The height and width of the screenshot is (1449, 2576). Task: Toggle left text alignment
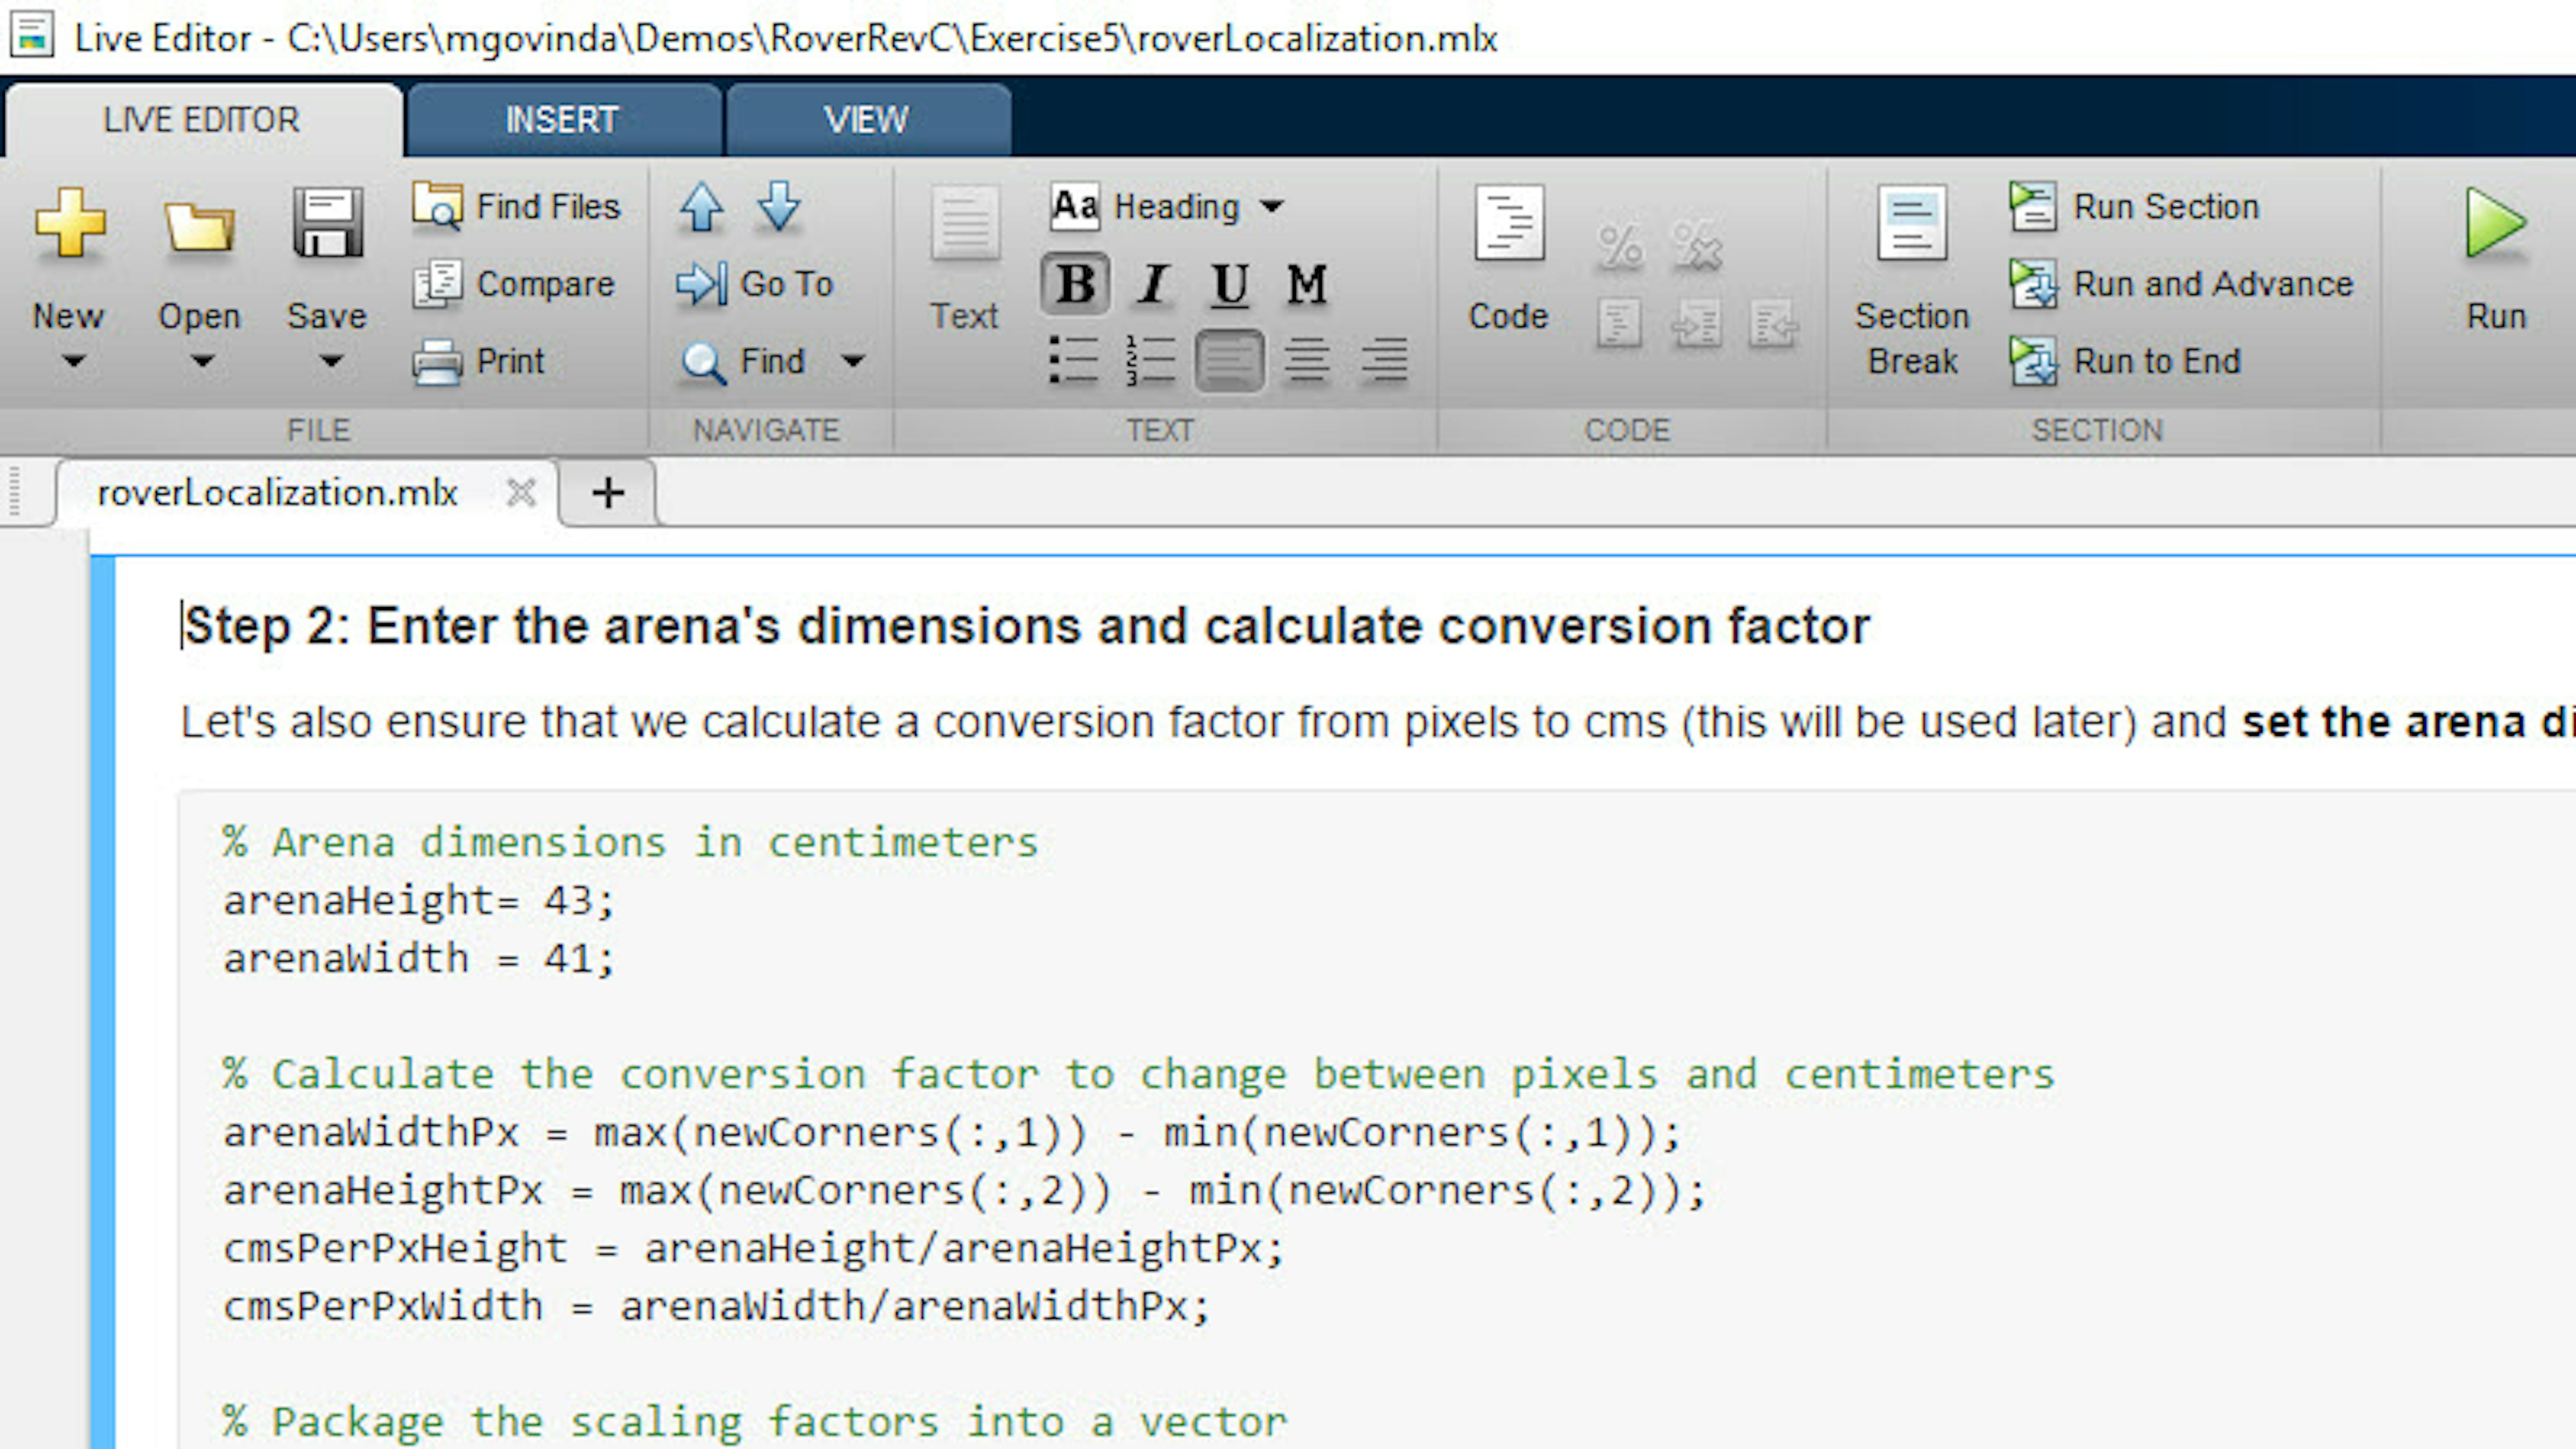(1229, 360)
